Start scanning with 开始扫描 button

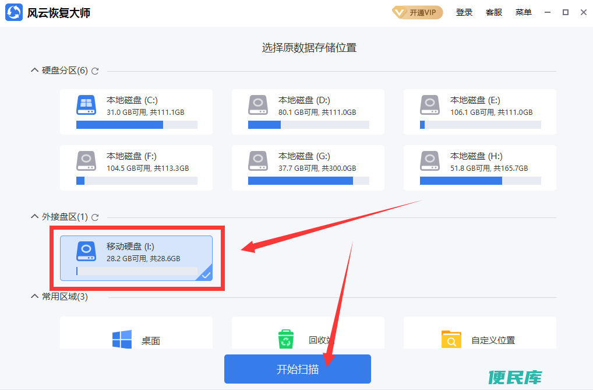click(x=298, y=369)
